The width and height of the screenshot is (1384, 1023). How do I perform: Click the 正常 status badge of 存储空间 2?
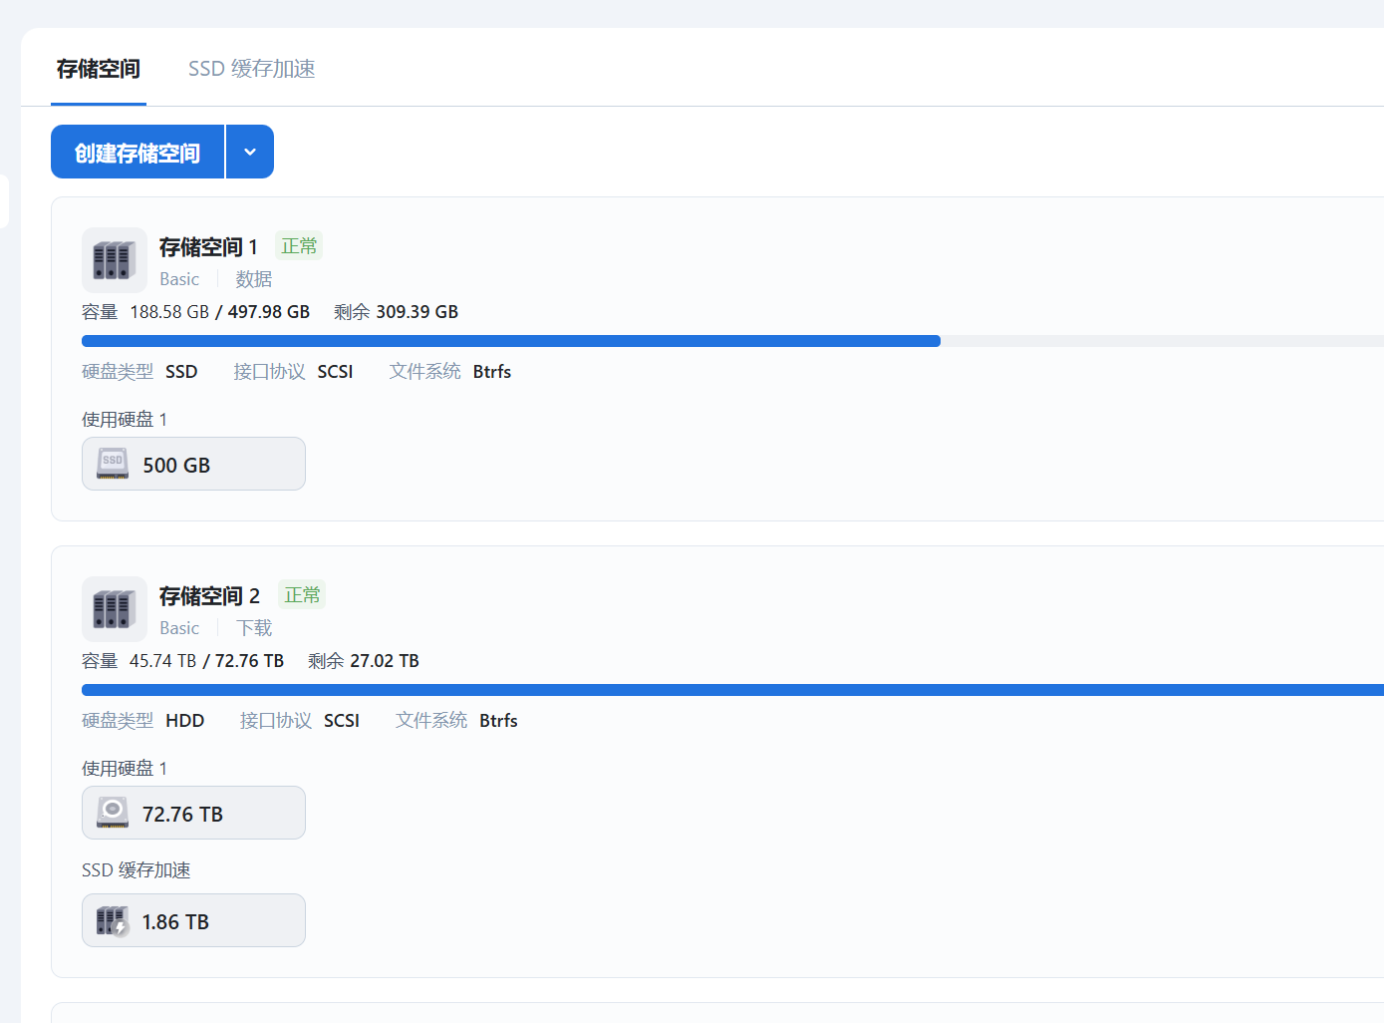[302, 595]
